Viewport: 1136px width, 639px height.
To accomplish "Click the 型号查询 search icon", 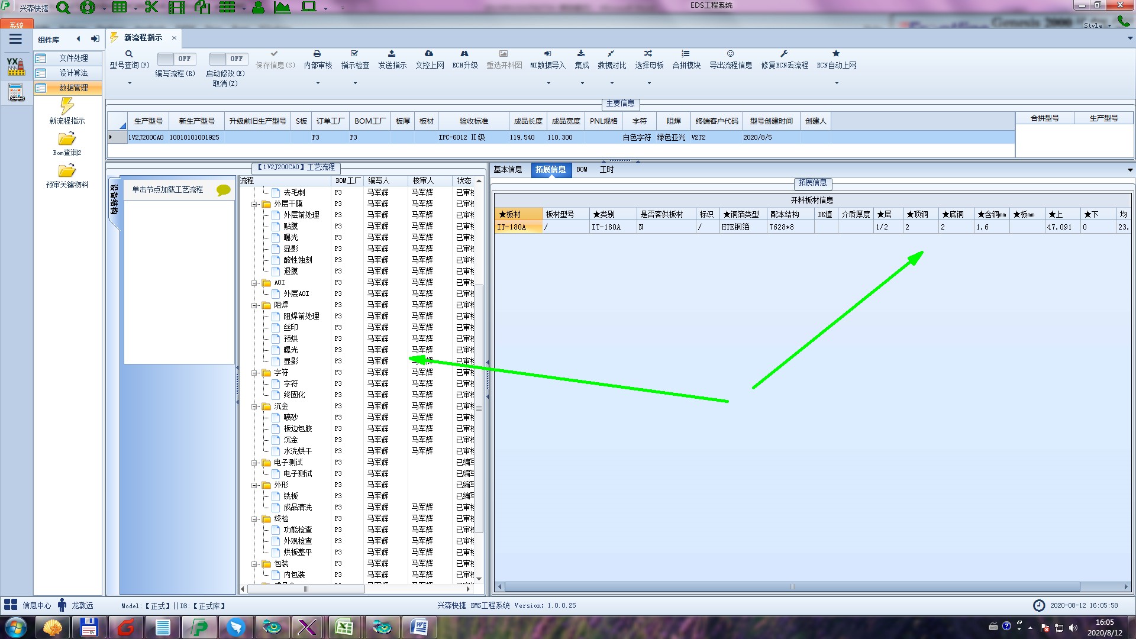I will 129,54.
